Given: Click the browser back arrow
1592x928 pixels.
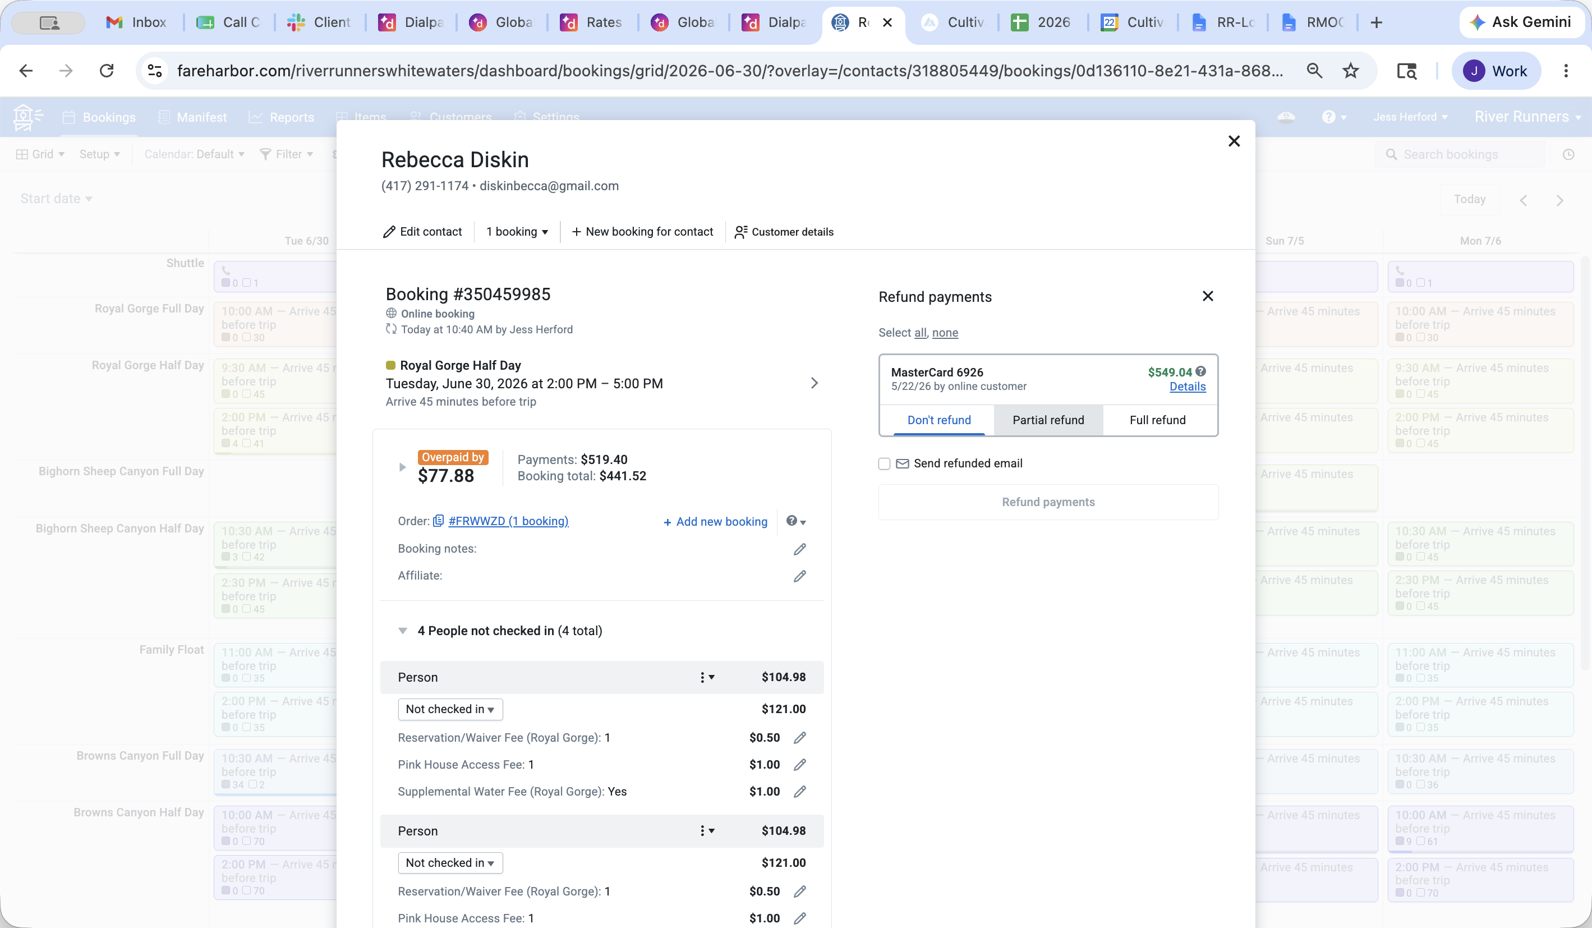Looking at the screenshot, I should tap(26, 71).
